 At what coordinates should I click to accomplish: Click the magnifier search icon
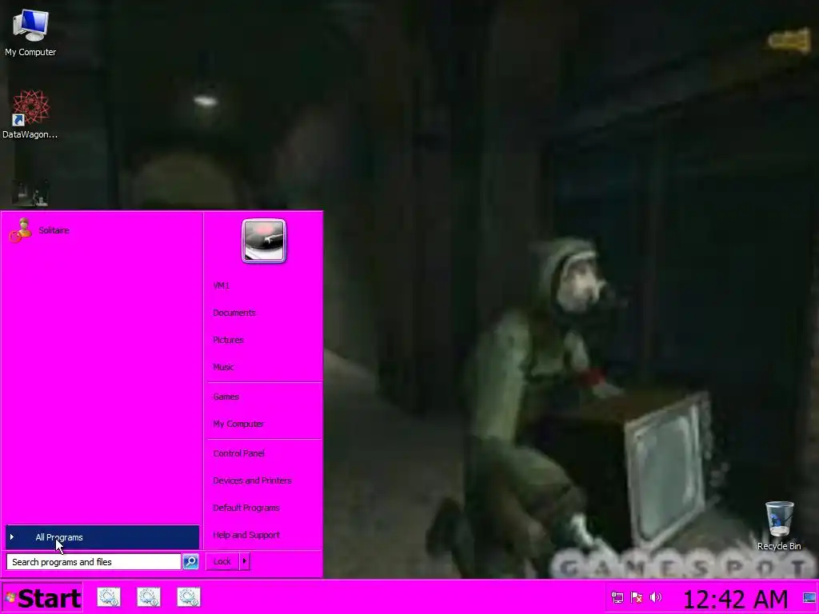pos(190,562)
